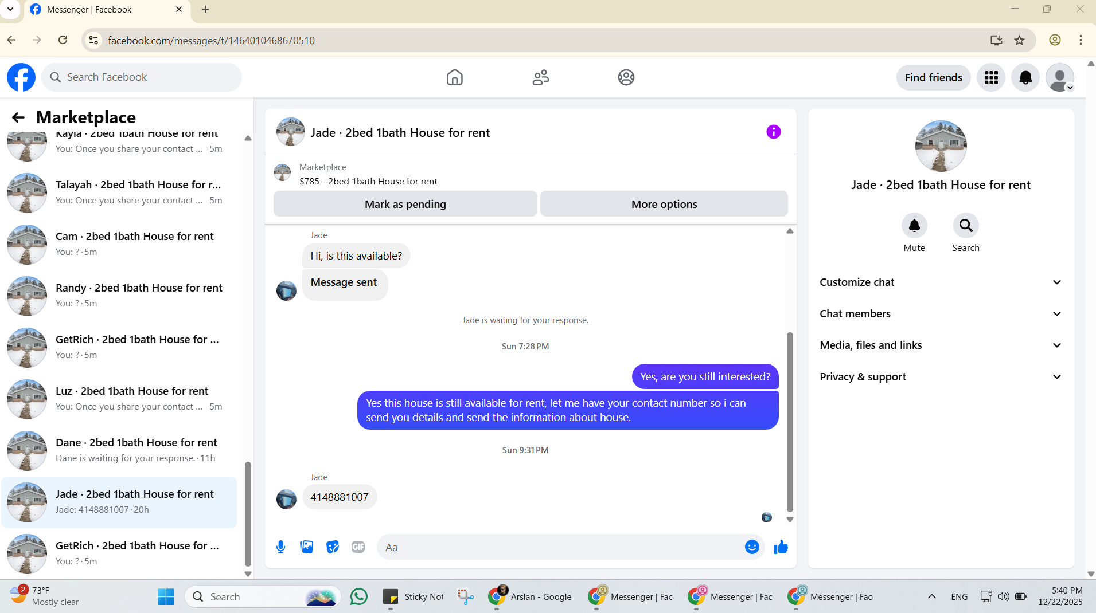Expand Media, files and links section
This screenshot has width=1096, height=613.
[941, 345]
